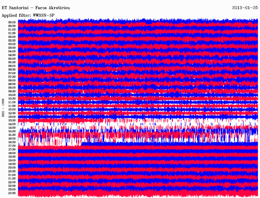This screenshot has width=260, height=198.
Task: Select the 03:30 time label
Action: 12,48
